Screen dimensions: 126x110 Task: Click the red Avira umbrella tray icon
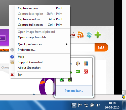[x=86, y=71]
